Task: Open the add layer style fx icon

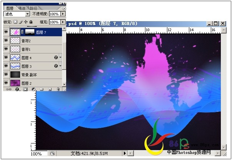Action: (17, 89)
